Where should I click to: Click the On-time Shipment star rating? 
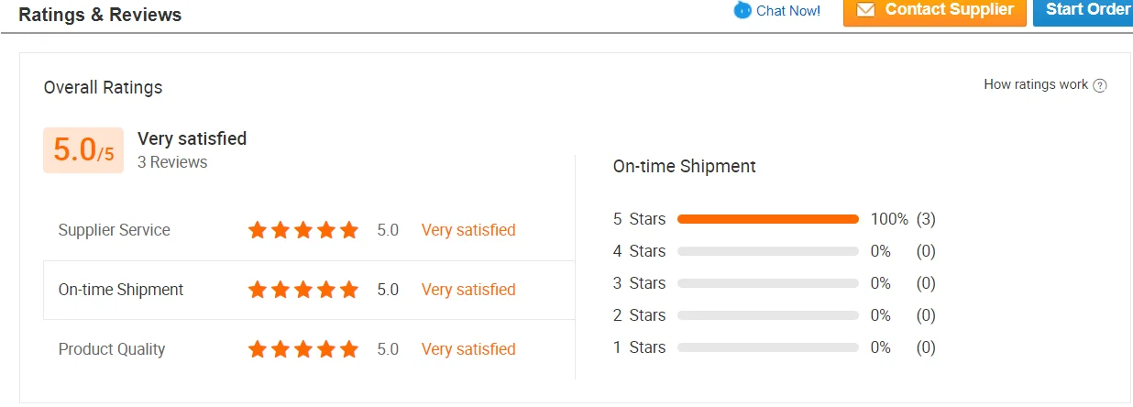click(x=303, y=290)
